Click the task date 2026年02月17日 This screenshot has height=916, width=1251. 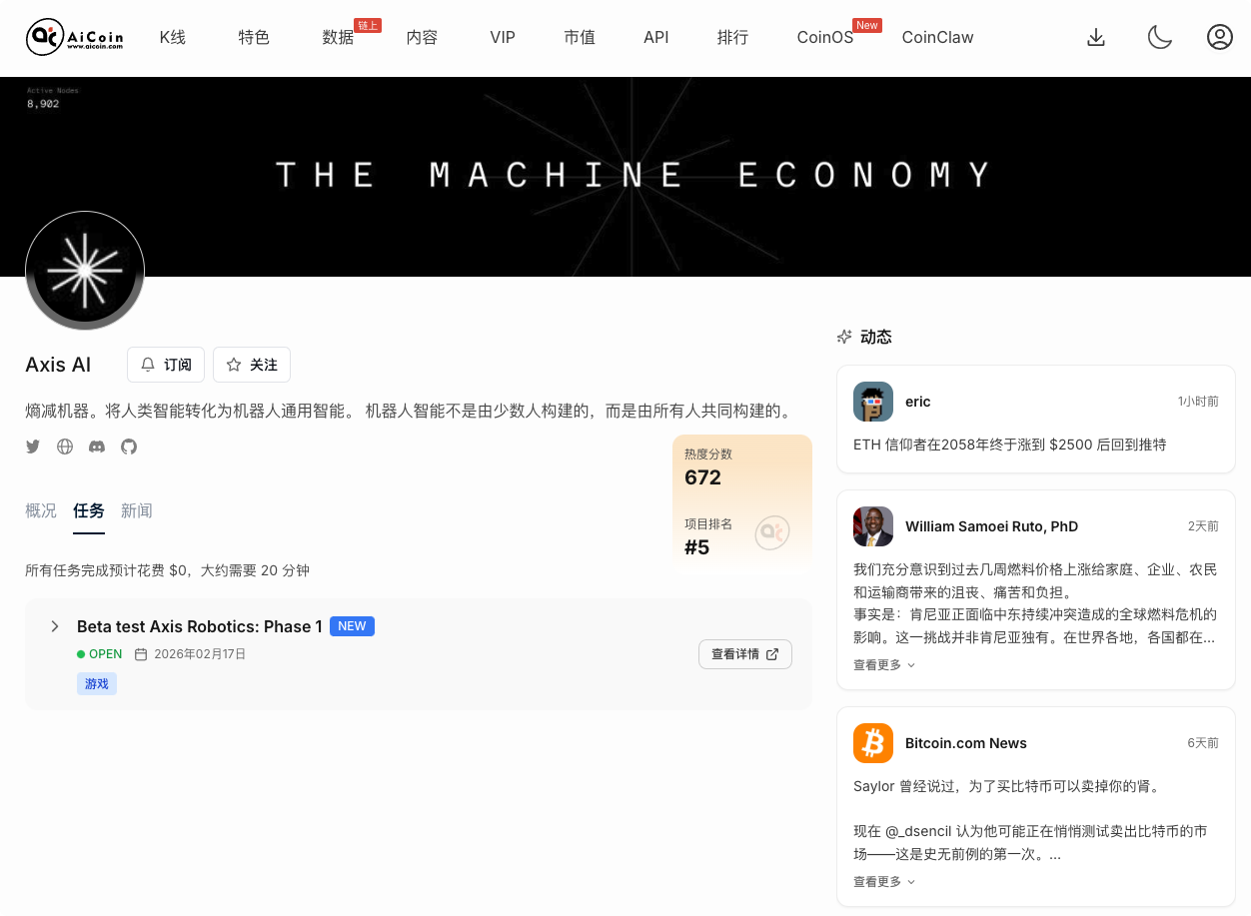coord(200,654)
